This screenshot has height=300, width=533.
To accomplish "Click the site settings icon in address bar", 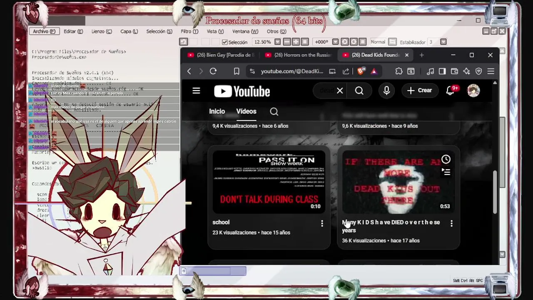I will 252,71.
